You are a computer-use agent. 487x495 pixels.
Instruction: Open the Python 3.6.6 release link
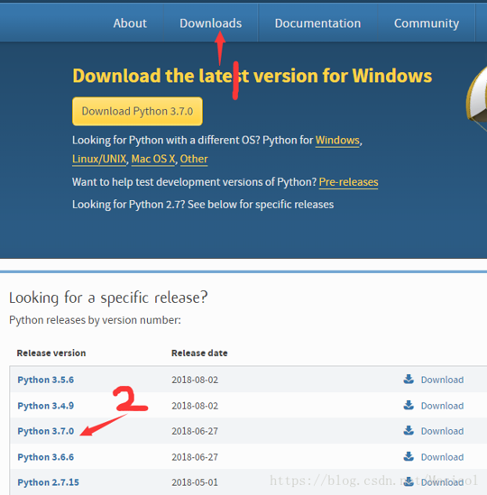click(x=45, y=457)
